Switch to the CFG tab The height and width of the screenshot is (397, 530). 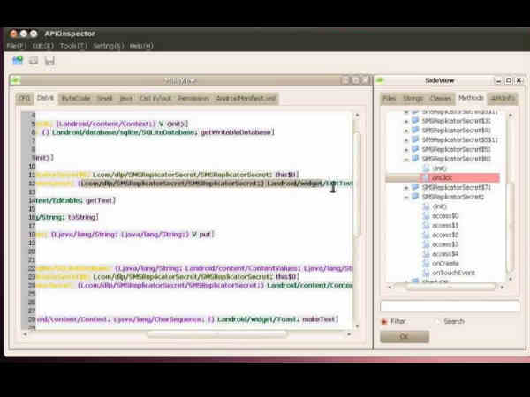coord(25,99)
